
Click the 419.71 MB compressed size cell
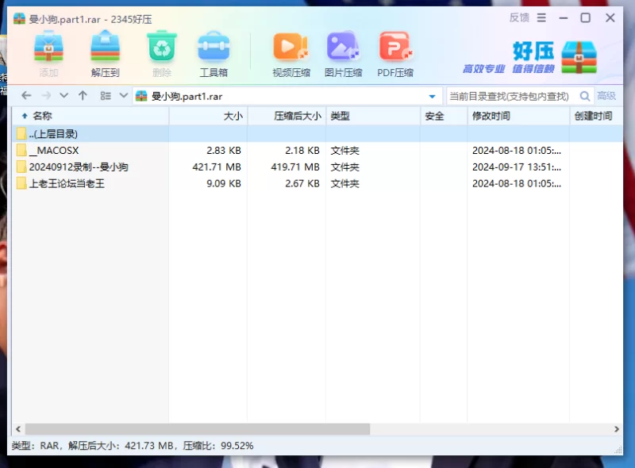pos(295,167)
